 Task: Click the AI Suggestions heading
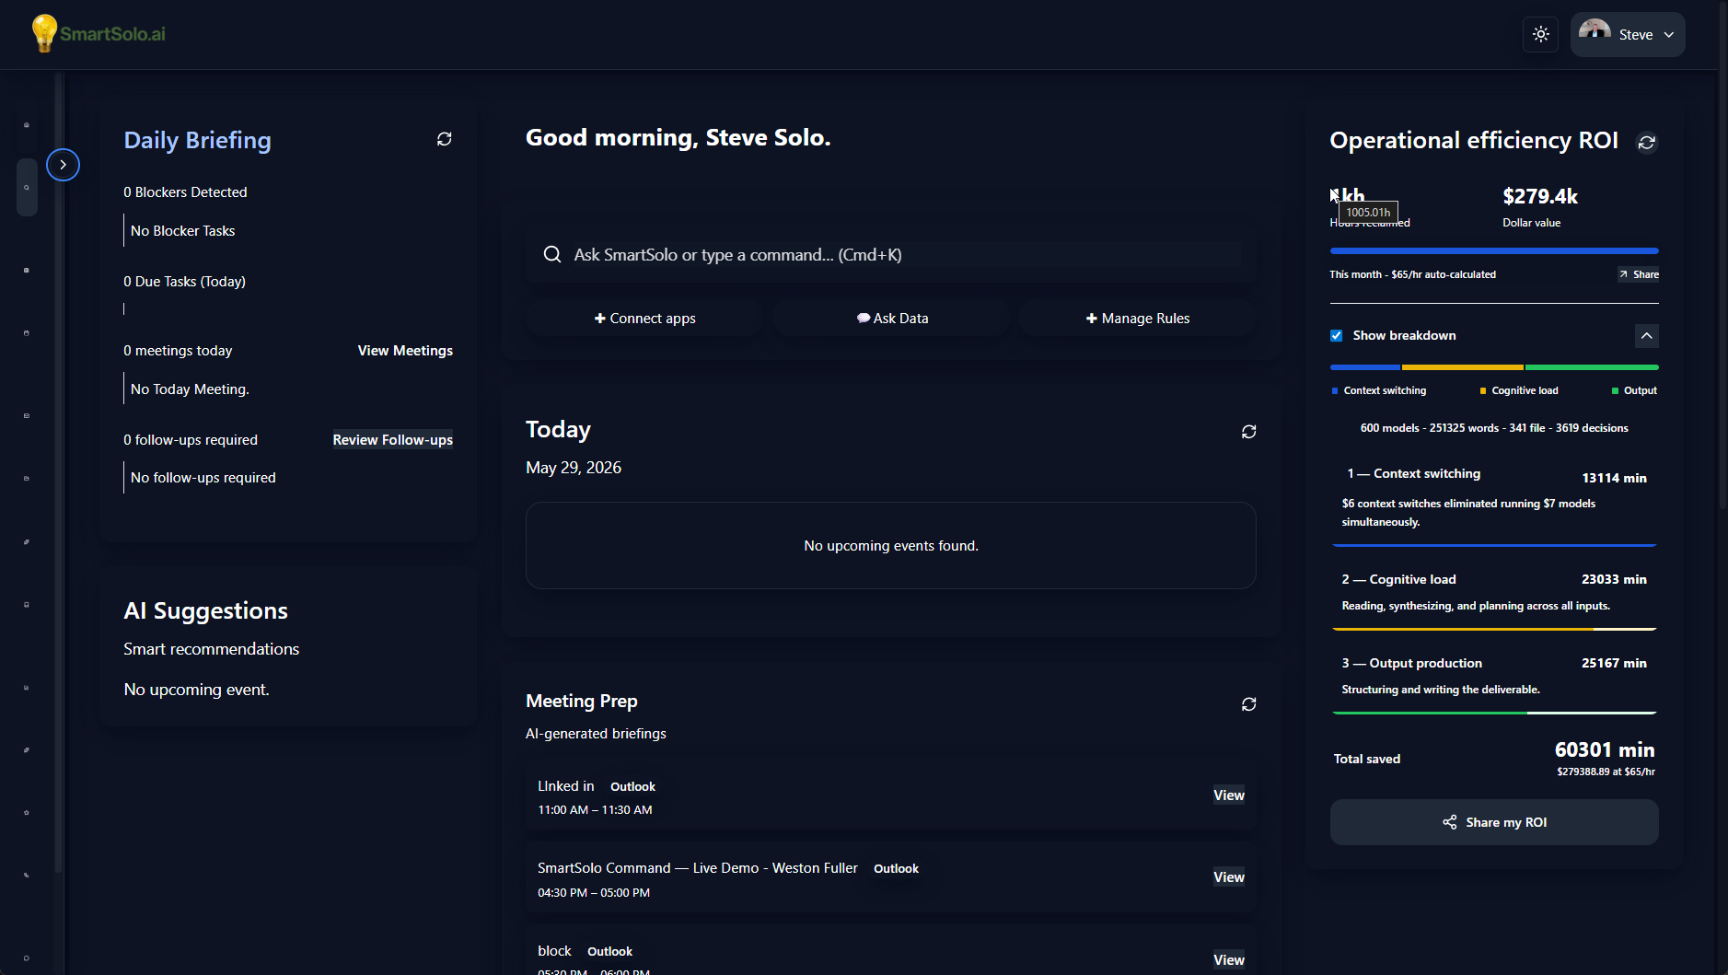click(206, 610)
